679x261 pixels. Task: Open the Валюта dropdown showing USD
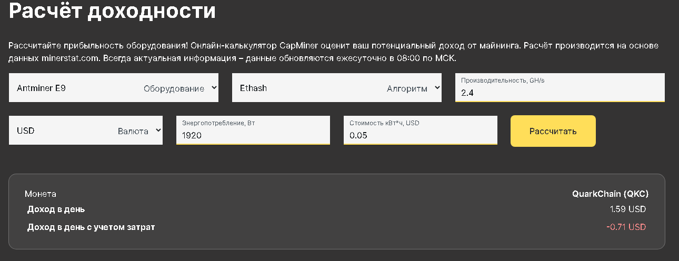click(x=86, y=130)
